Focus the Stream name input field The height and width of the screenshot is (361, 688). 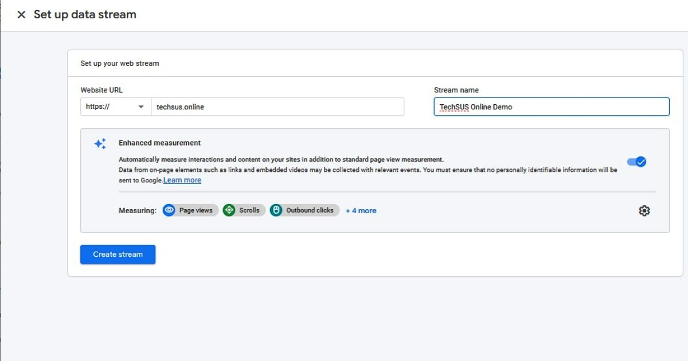click(x=552, y=107)
